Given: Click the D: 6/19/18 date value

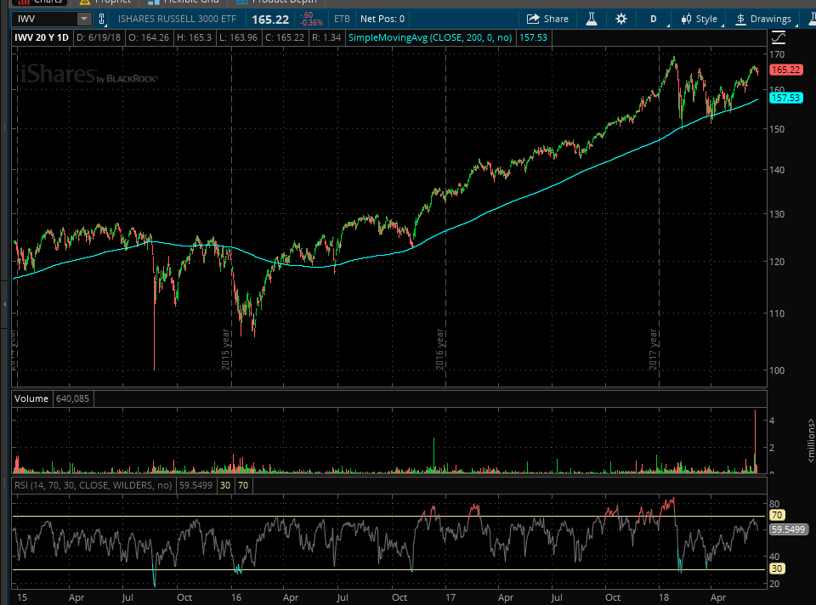Looking at the screenshot, I should (x=99, y=37).
